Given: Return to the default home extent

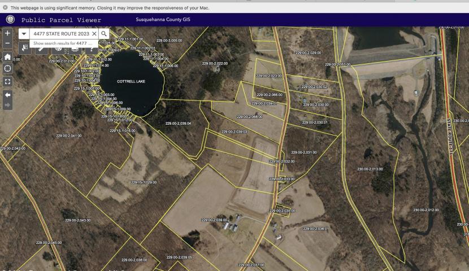Looking at the screenshot, I should click(x=7, y=57).
